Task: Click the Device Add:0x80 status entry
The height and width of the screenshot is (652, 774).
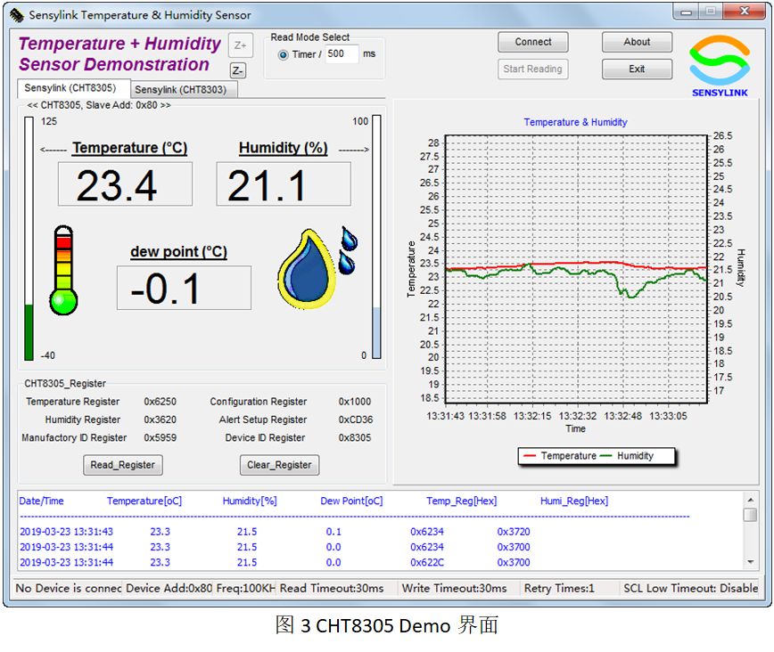Action: click(x=169, y=589)
